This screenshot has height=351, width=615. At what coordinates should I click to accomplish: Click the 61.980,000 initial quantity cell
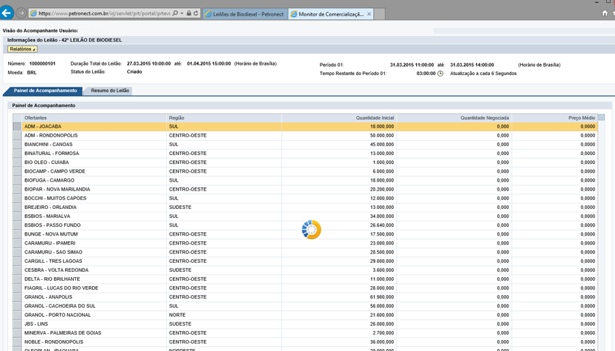[339, 297]
